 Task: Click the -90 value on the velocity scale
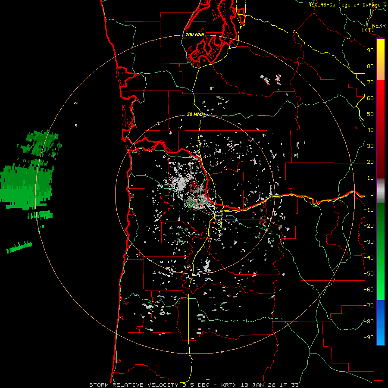point(369,338)
